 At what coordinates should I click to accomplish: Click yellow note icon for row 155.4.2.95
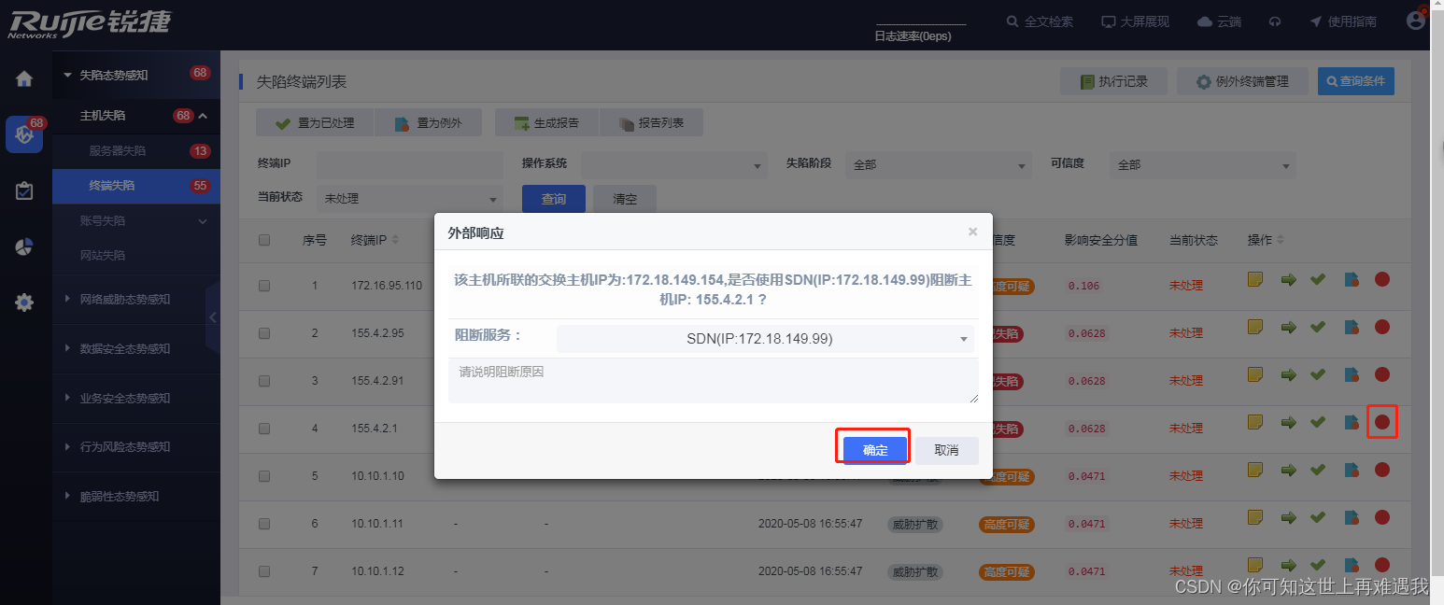1255,327
